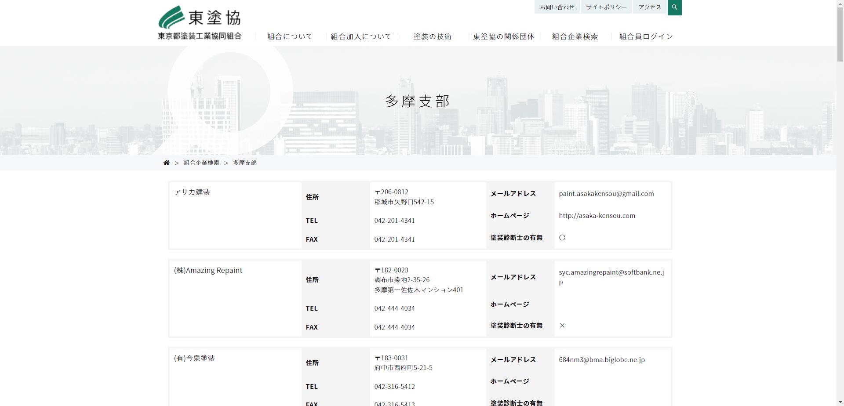
Task: Select the home icon in the breadcrumb
Action: click(x=166, y=162)
